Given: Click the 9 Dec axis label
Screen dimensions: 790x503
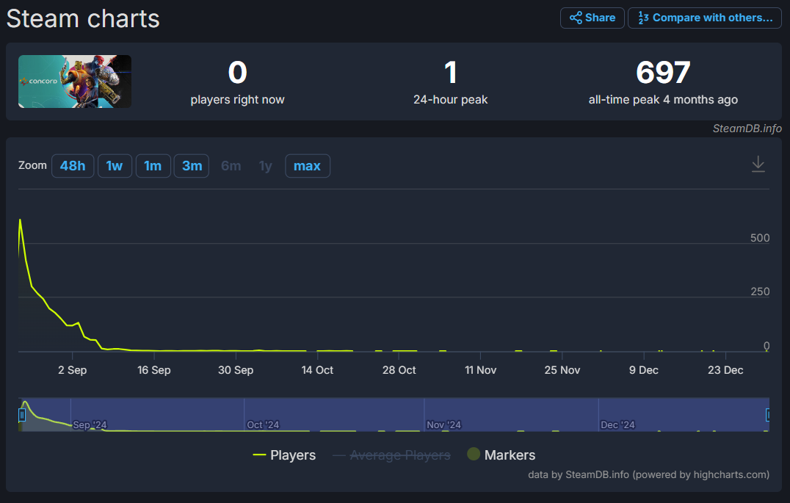Looking at the screenshot, I should point(644,370).
